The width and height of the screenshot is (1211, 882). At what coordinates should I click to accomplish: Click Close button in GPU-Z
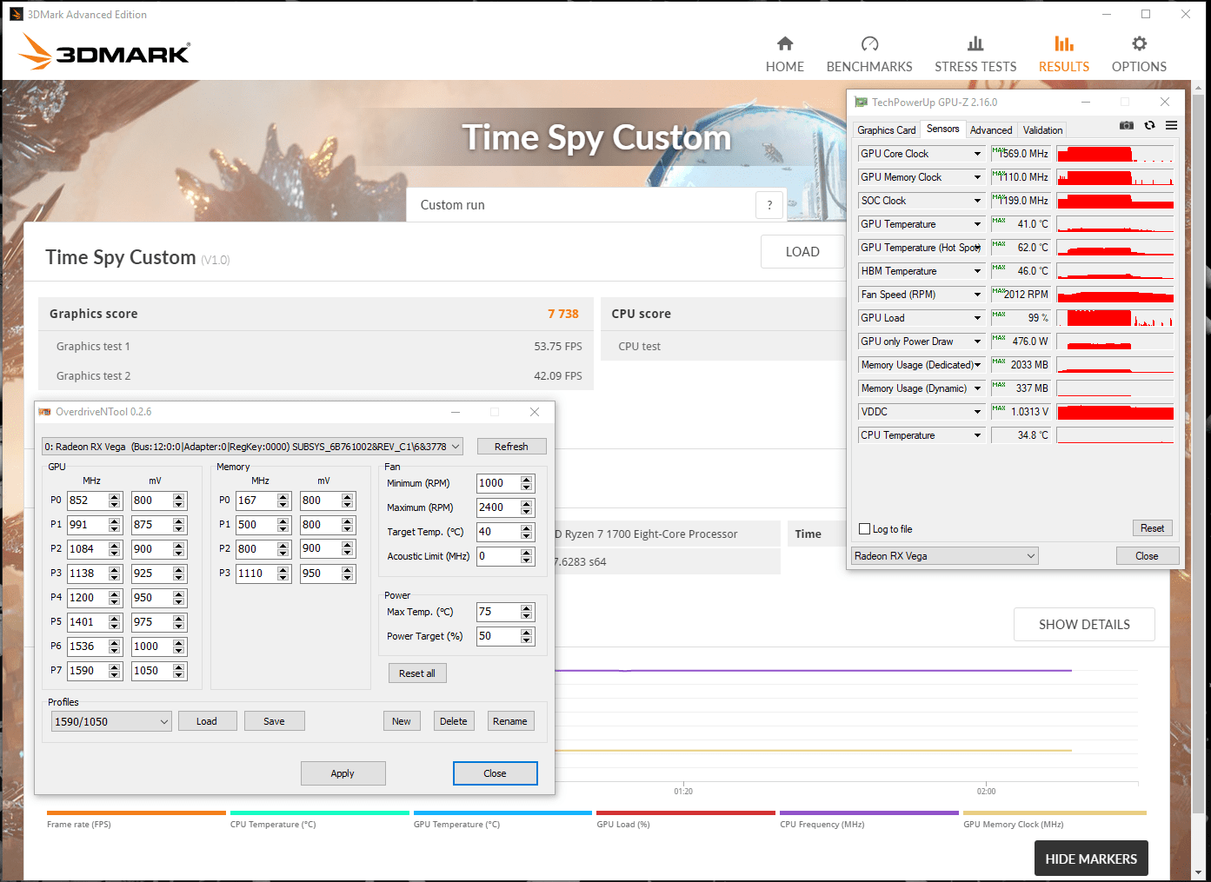pos(1147,556)
